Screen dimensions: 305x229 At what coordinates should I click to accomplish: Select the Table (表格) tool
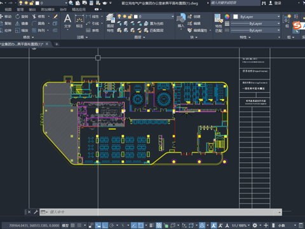tap(93, 31)
